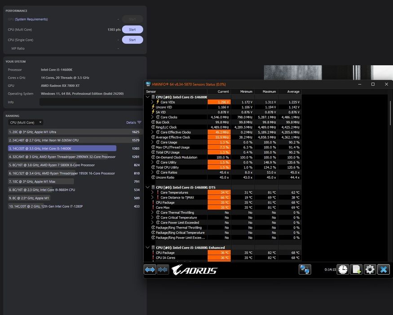Open HWiNFO sensor settings gear icon

coord(370,270)
